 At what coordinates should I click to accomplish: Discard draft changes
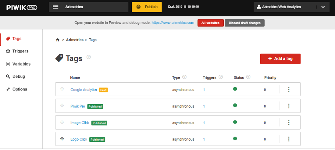[x=245, y=23]
